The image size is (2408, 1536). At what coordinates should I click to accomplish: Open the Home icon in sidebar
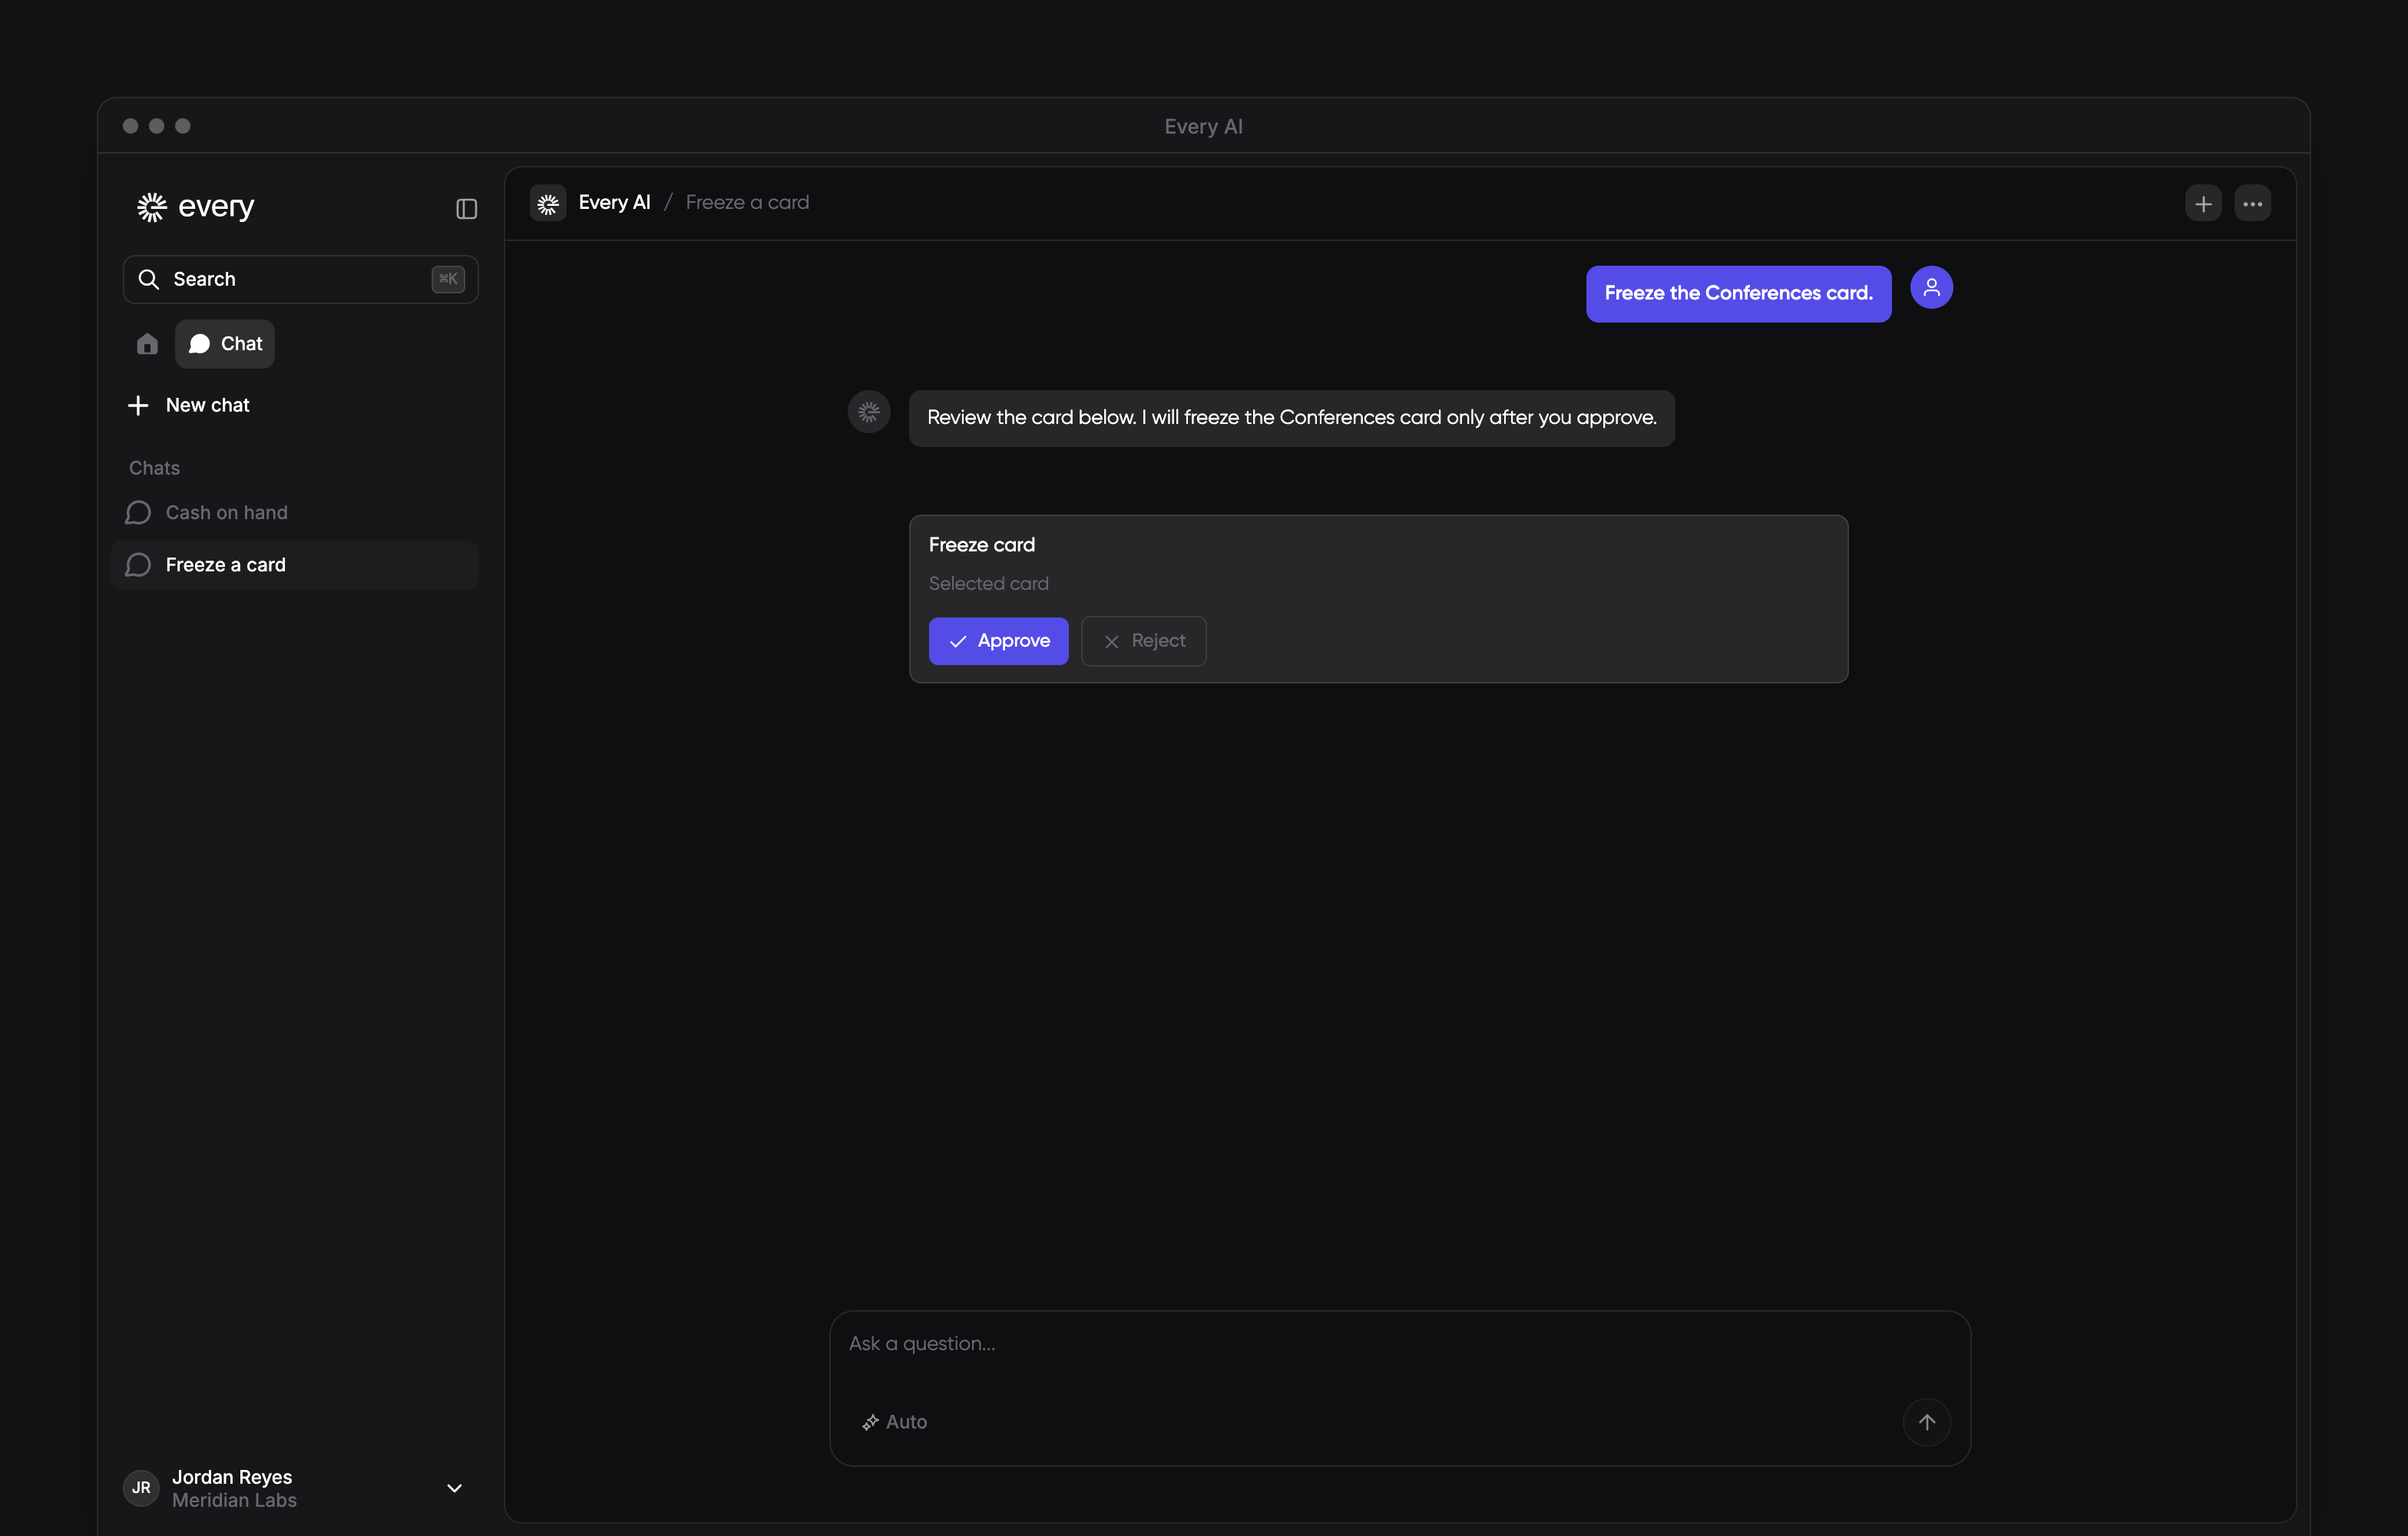point(147,344)
